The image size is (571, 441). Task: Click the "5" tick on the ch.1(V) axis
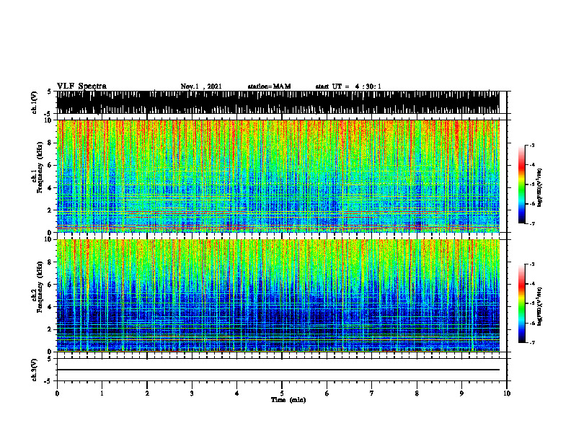point(49,92)
